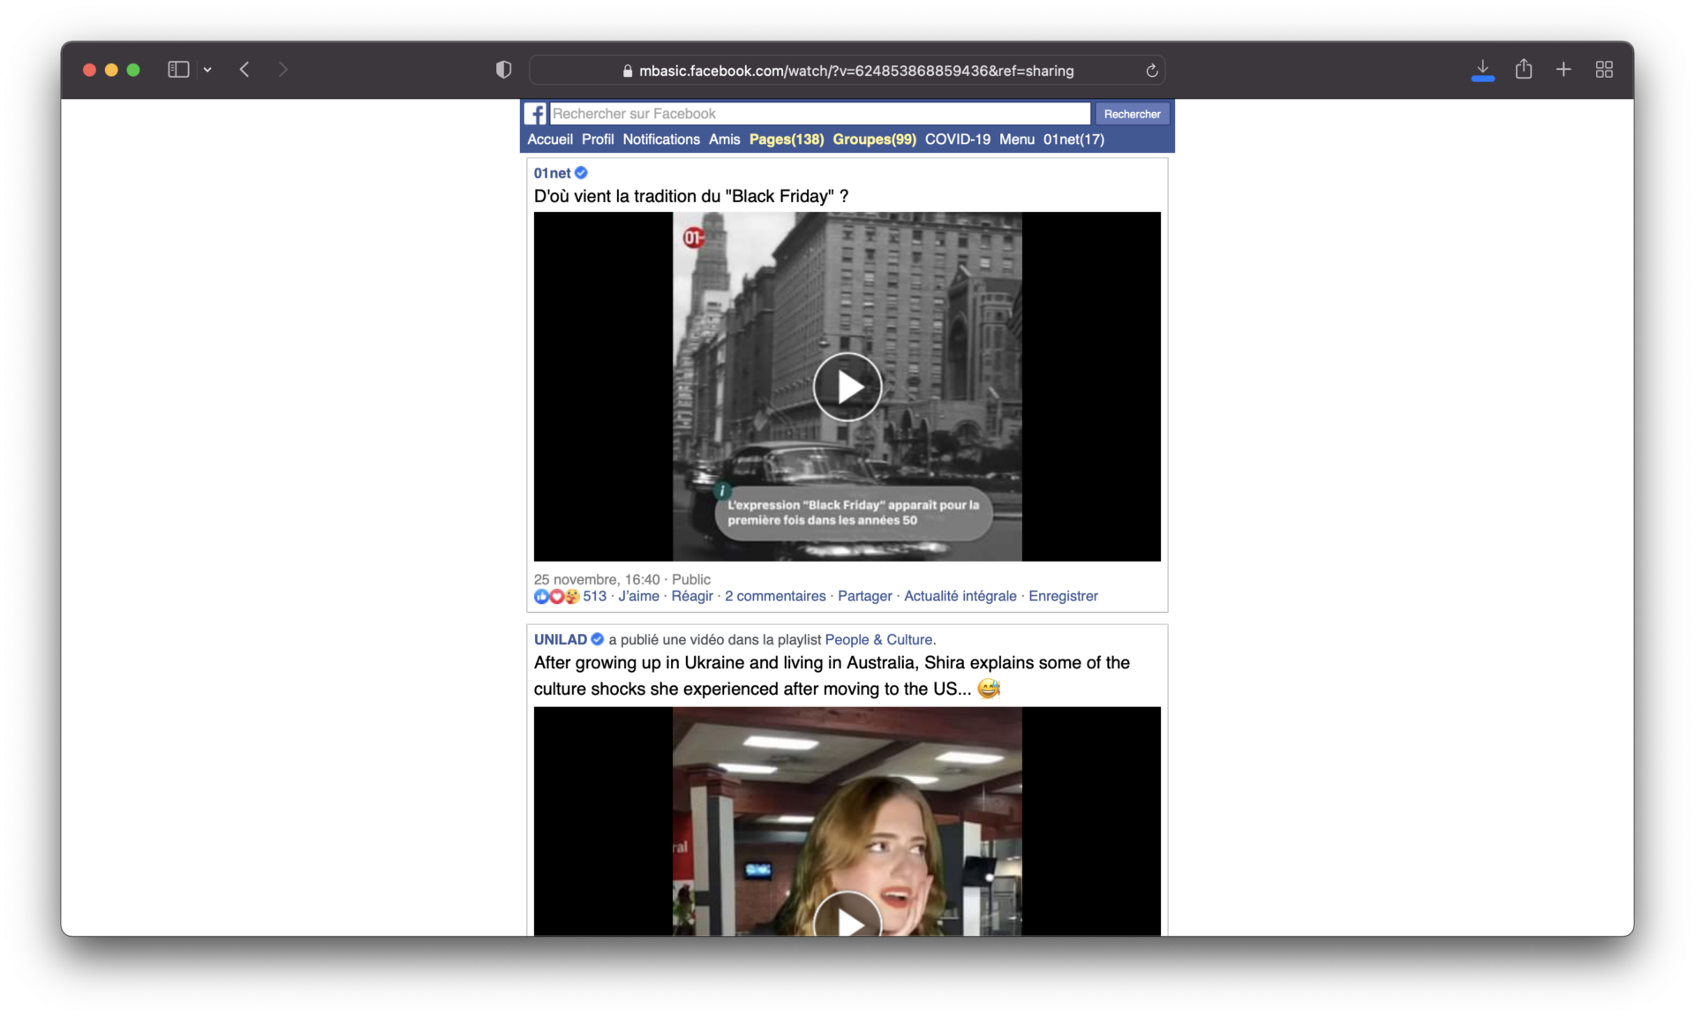Show the tab overview grid icon

pyautogui.click(x=1604, y=69)
